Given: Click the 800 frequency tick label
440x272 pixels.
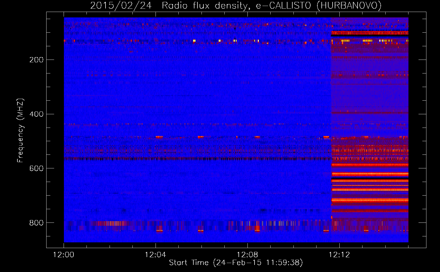Looking at the screenshot, I should [36, 223].
